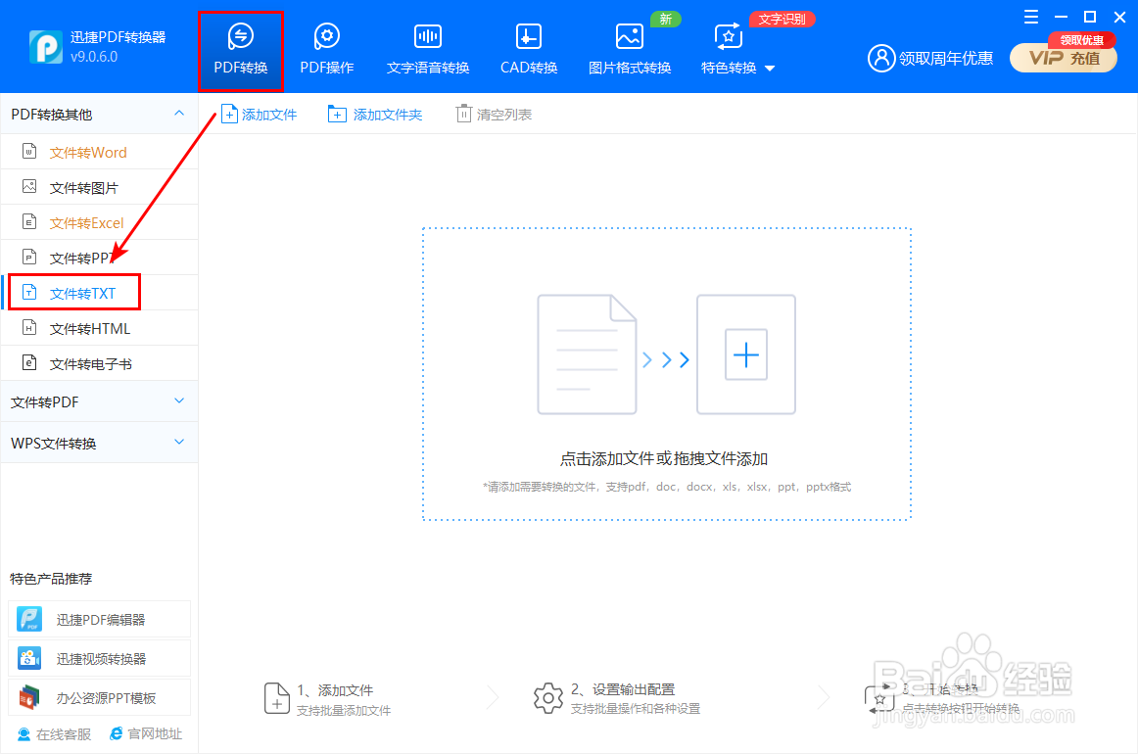
Task: Click the Word file icon in the sidebar
Action: 29,151
